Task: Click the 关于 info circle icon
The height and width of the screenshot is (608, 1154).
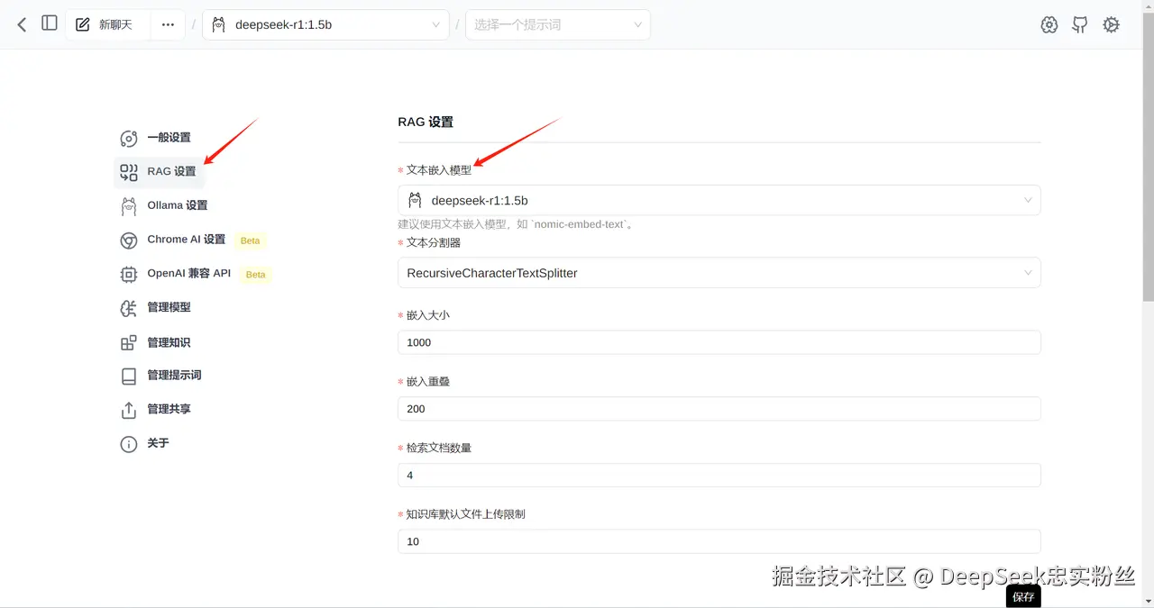Action: click(x=129, y=444)
